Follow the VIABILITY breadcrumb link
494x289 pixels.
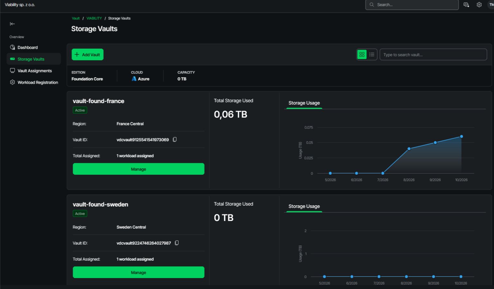tap(94, 18)
